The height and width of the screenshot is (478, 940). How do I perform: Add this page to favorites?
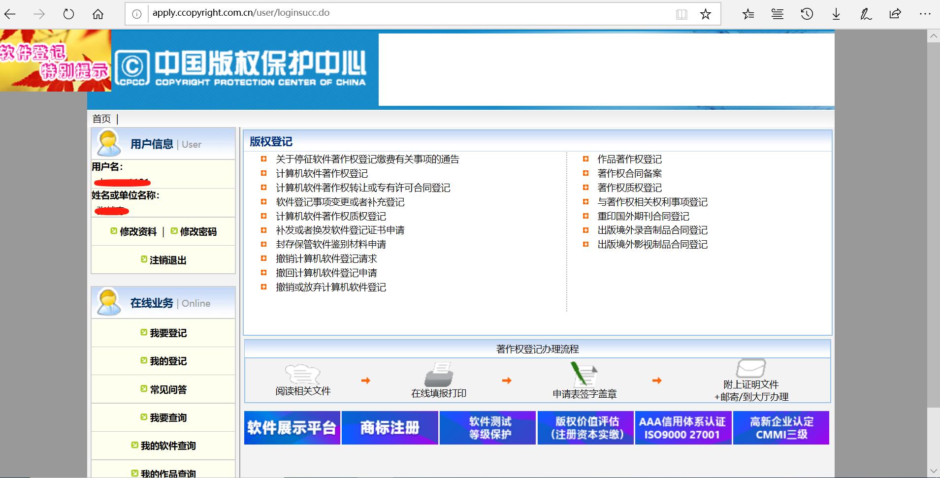[x=706, y=14]
